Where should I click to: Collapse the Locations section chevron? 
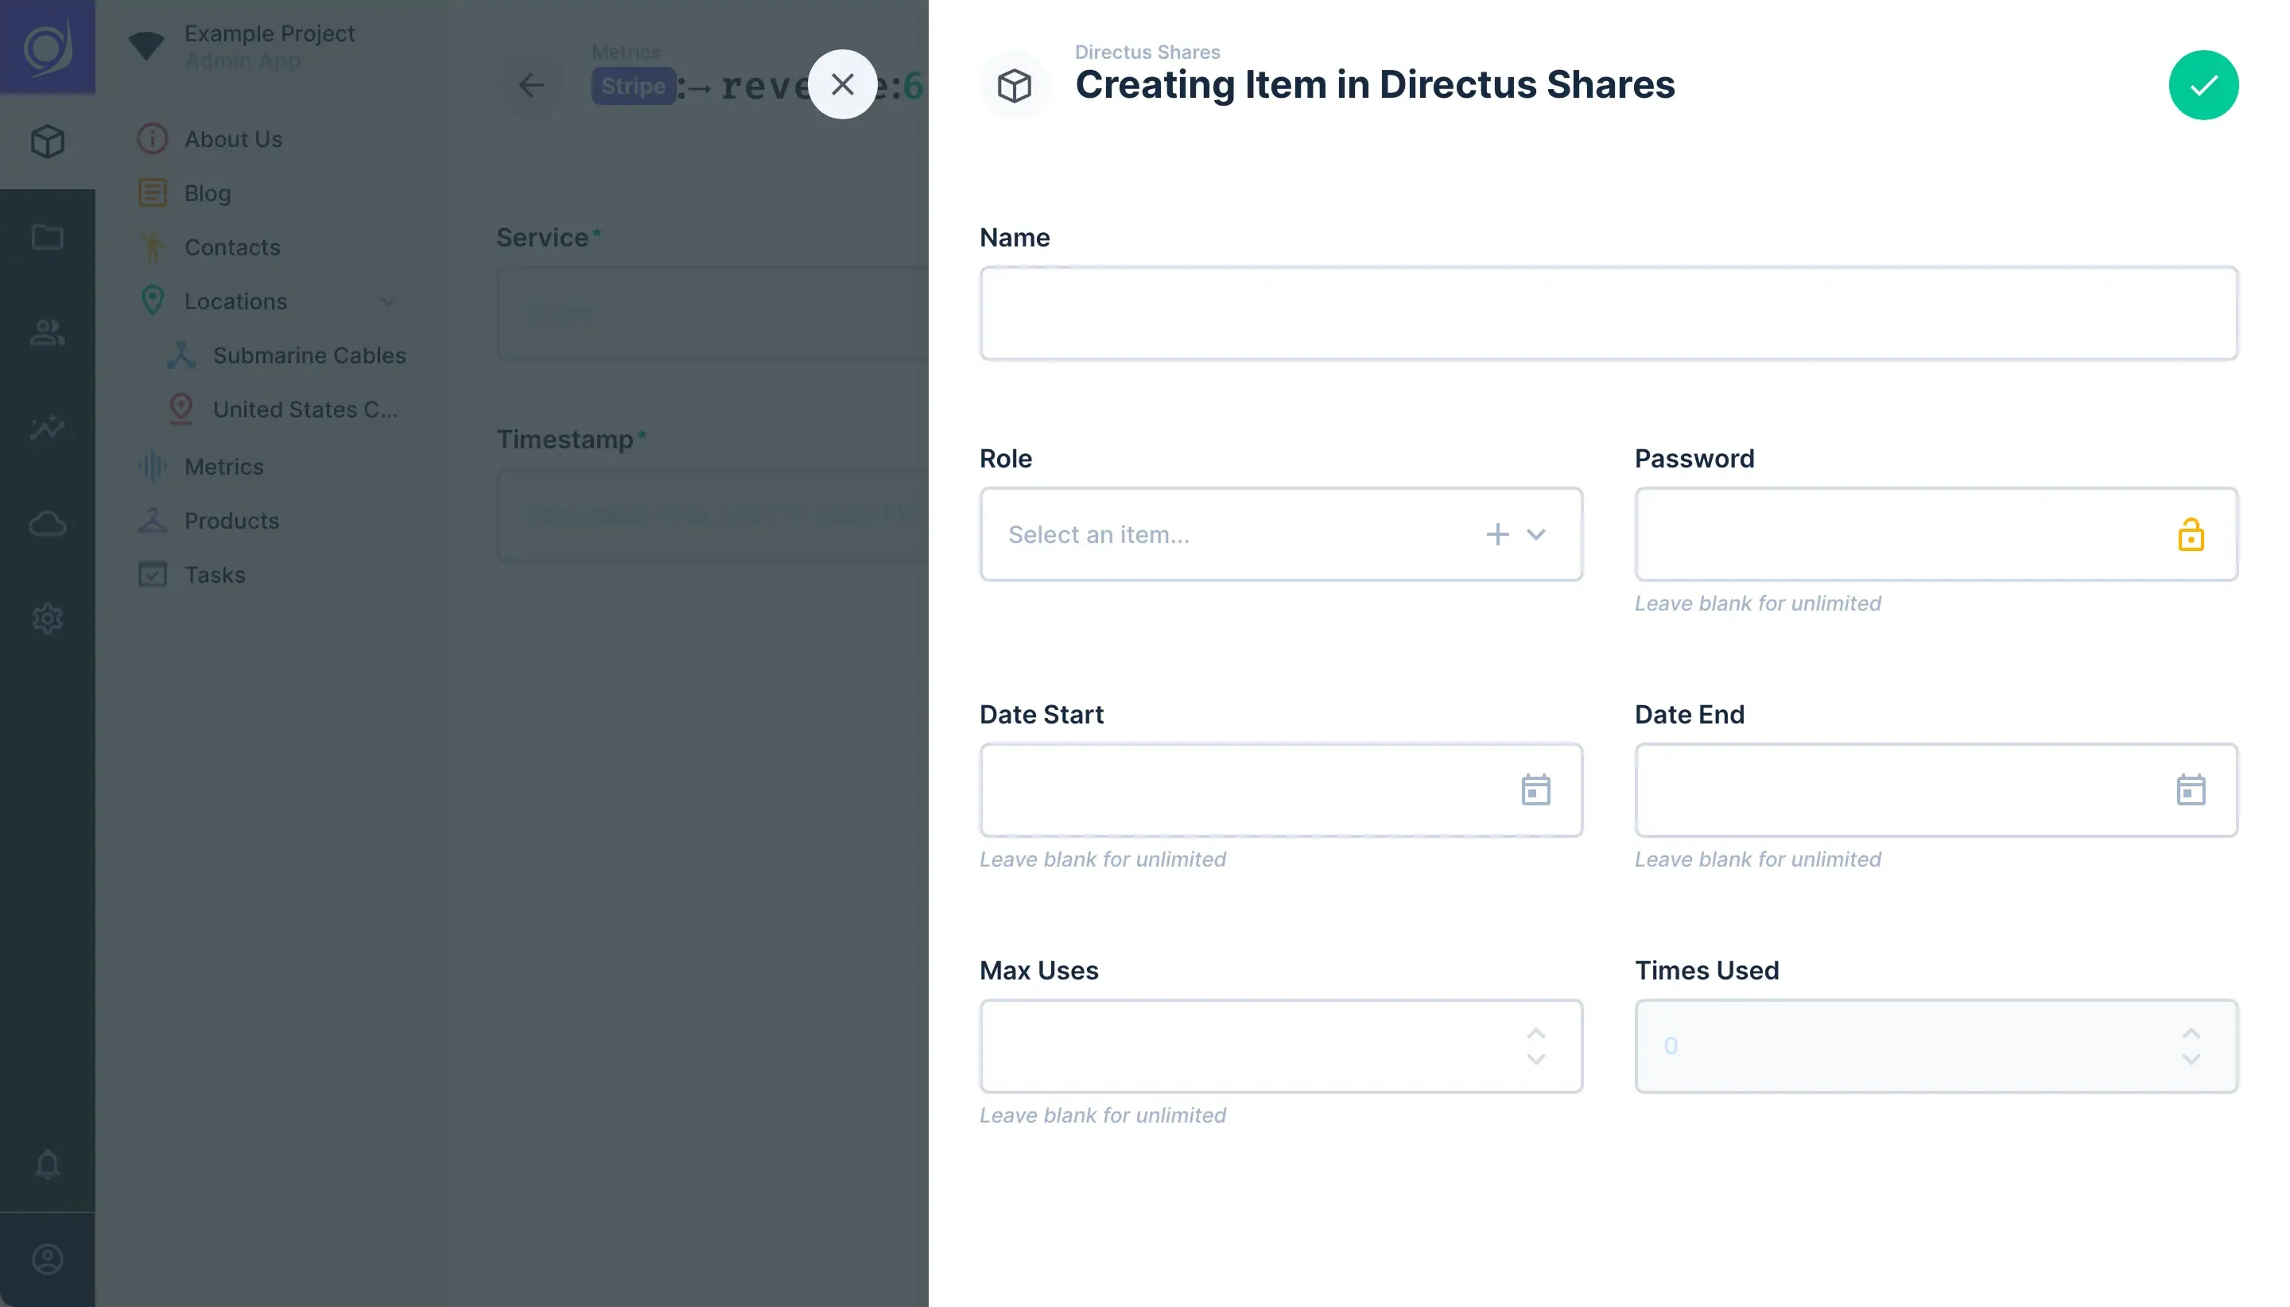pyautogui.click(x=388, y=301)
